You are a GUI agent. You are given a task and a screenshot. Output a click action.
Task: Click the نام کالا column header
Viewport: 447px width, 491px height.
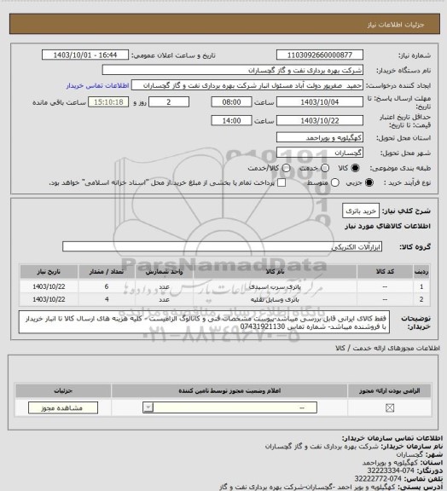click(275, 272)
